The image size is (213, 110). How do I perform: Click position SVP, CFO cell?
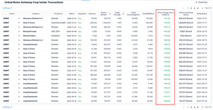[56, 31]
